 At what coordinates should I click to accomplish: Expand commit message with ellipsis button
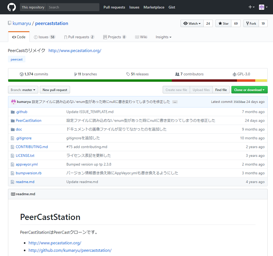tap(175, 102)
